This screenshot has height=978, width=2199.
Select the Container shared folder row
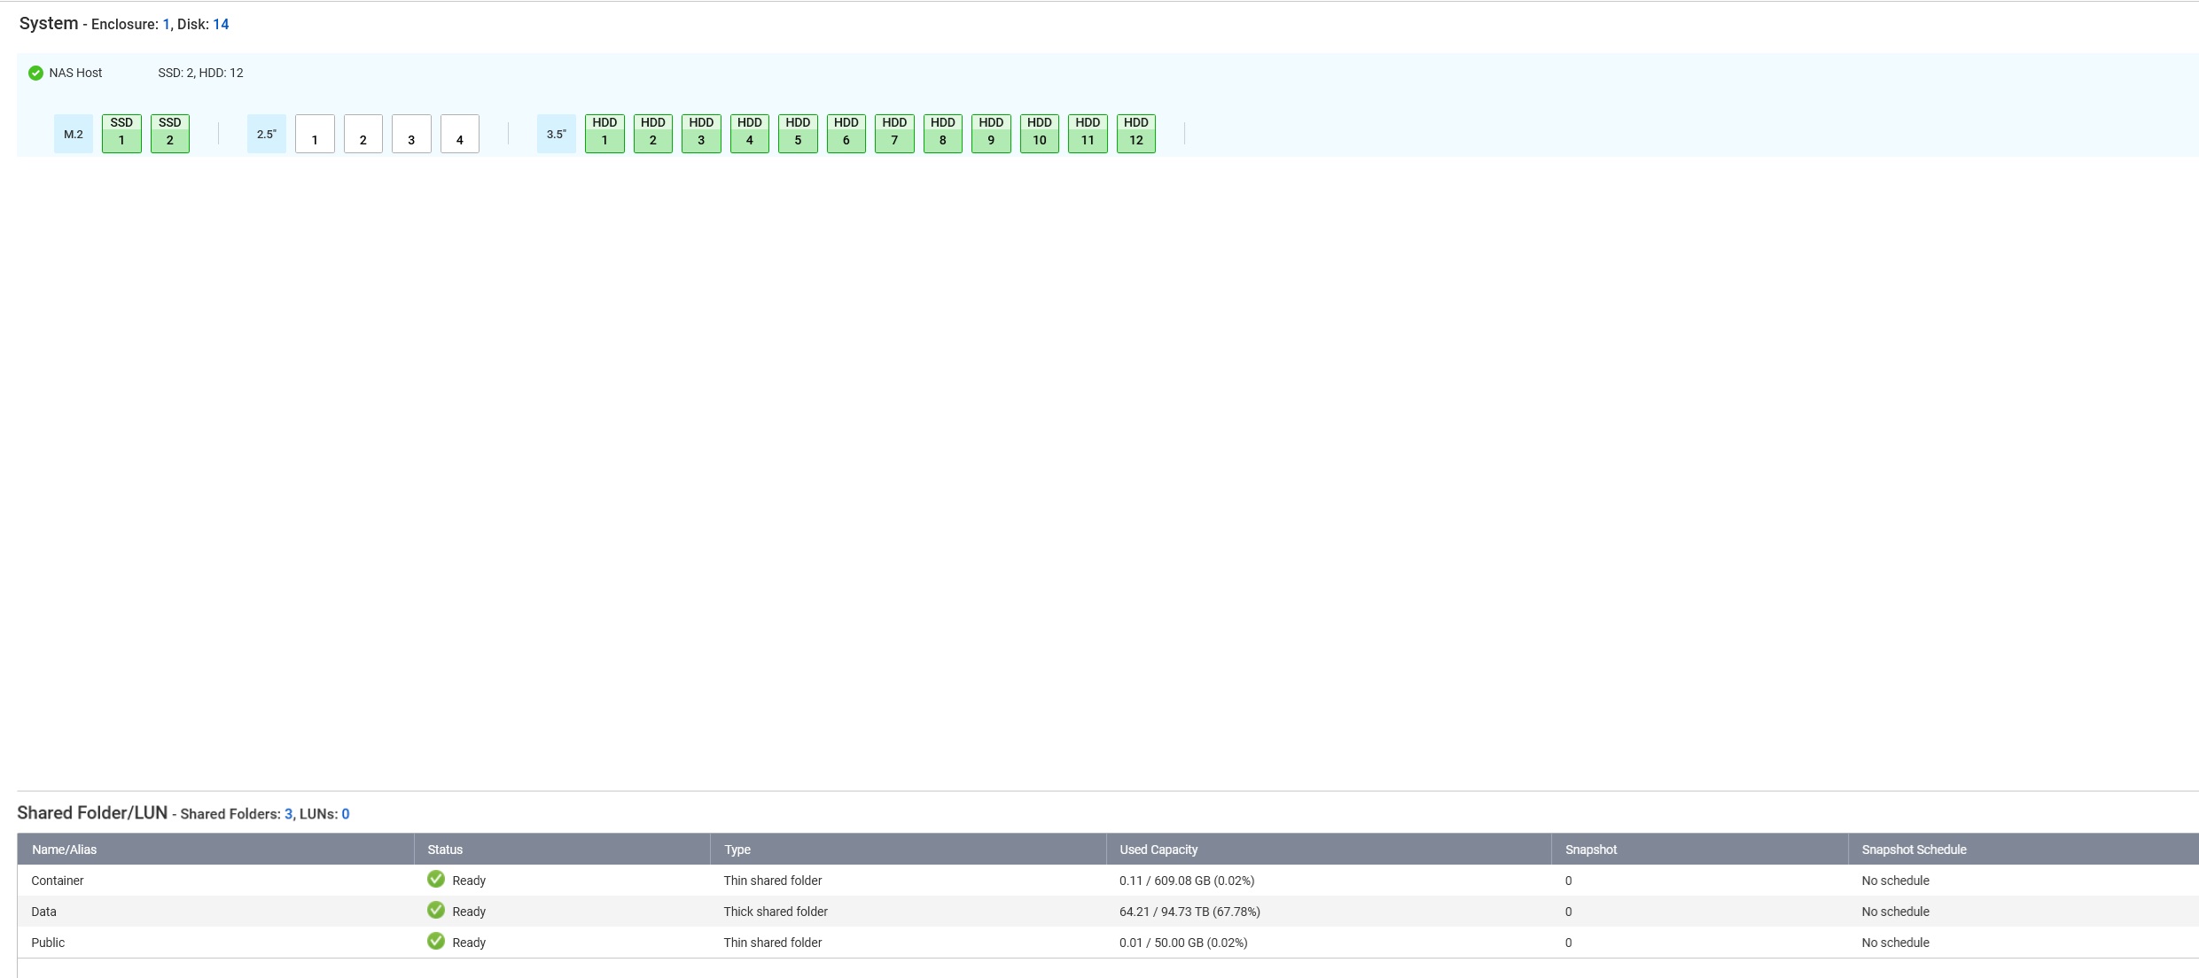click(58, 881)
